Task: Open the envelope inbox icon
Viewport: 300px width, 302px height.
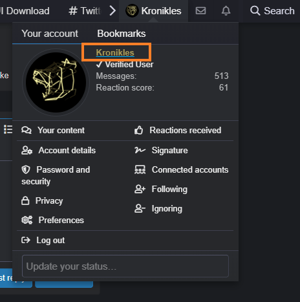Action: coord(200,10)
